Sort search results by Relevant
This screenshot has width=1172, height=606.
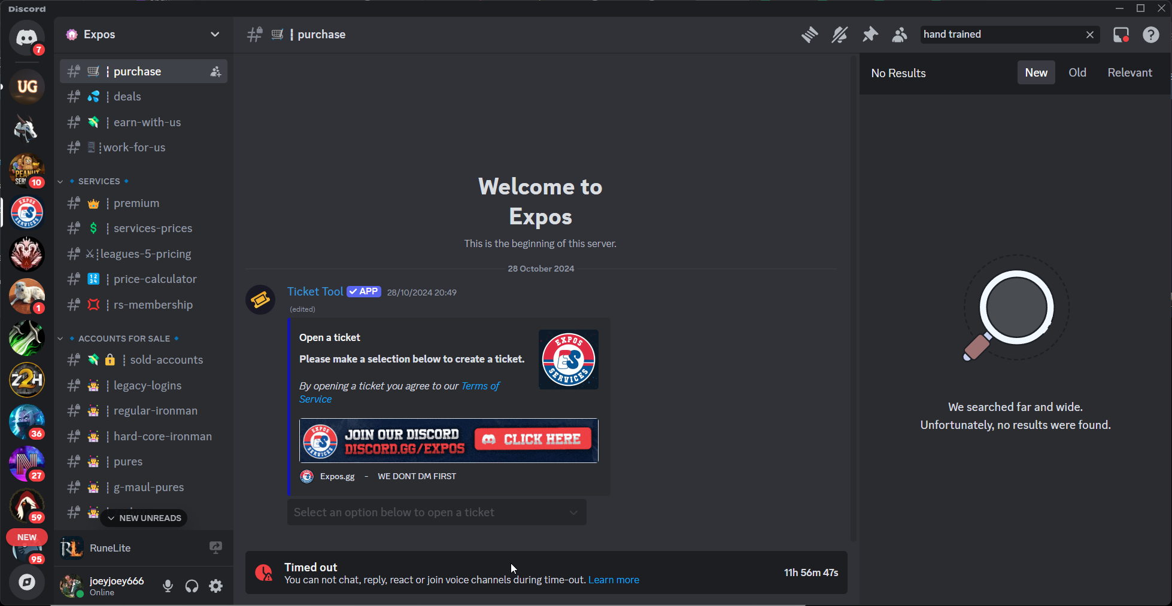pyautogui.click(x=1130, y=72)
